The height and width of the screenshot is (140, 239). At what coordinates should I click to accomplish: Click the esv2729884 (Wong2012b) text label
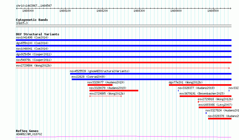click(34, 65)
